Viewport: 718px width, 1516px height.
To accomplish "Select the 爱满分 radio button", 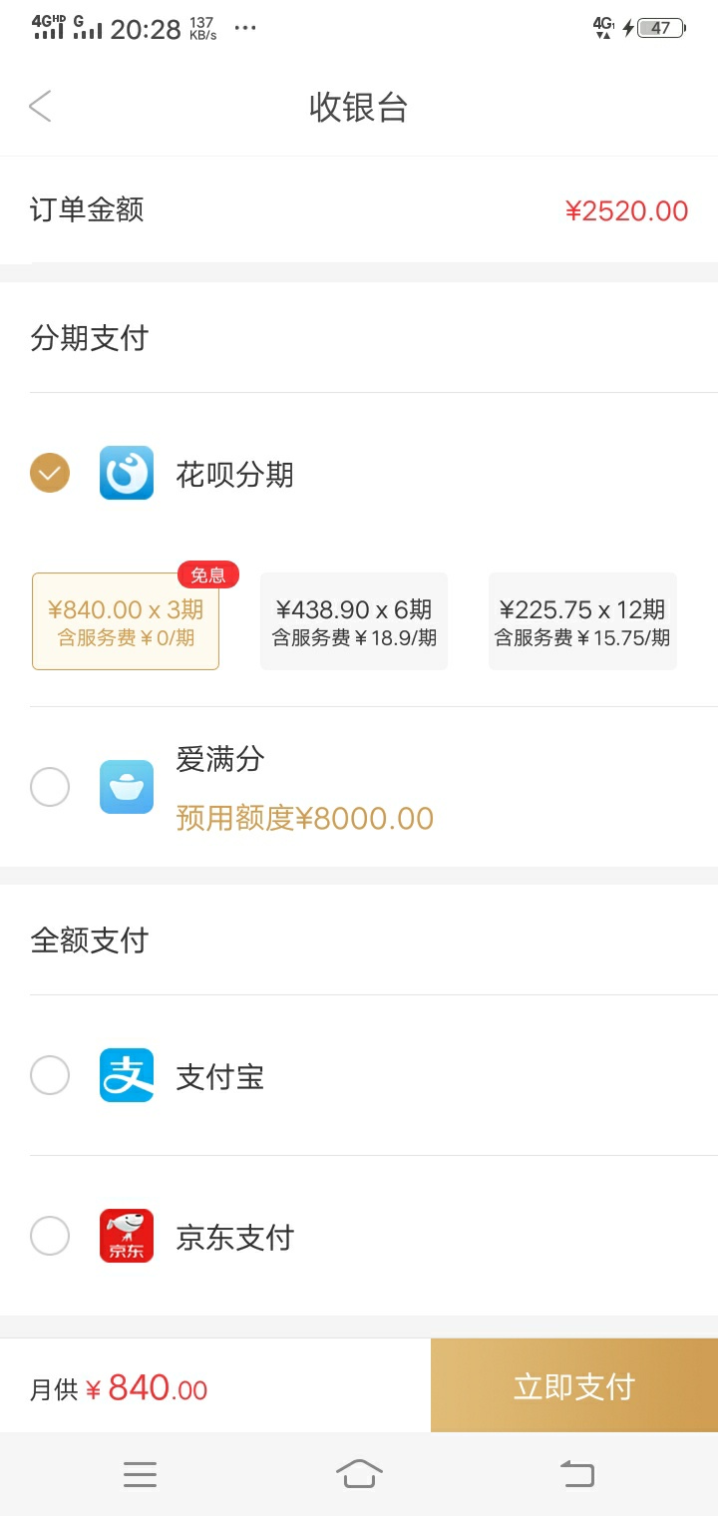I will (50, 787).
